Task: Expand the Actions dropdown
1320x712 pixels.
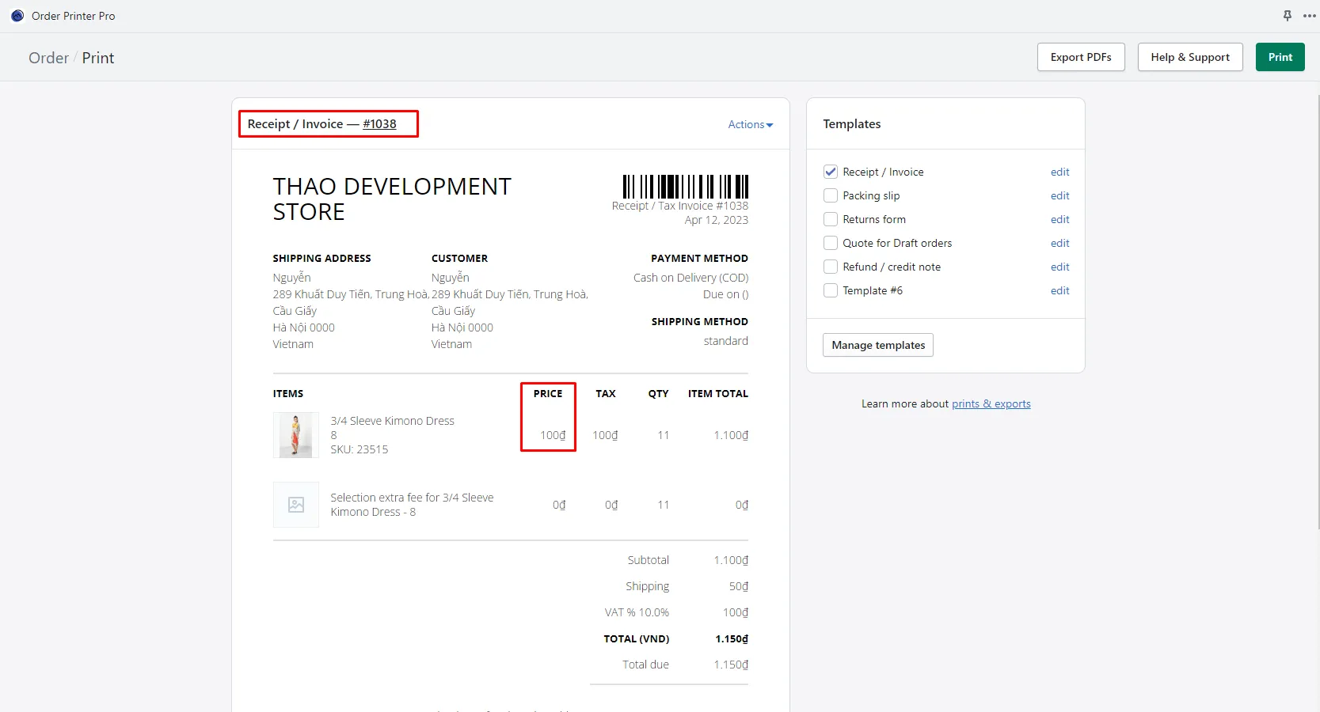Action: 751,124
